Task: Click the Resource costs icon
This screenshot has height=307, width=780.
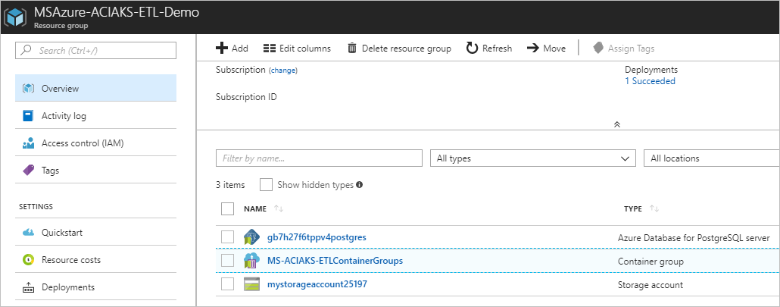Action: tap(28, 260)
